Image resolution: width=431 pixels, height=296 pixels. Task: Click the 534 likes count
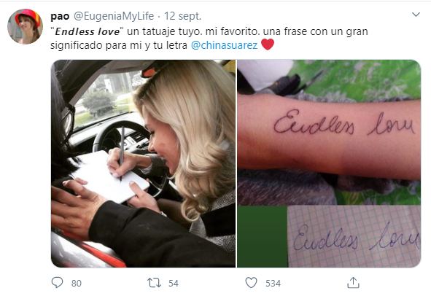pyautogui.click(x=273, y=284)
